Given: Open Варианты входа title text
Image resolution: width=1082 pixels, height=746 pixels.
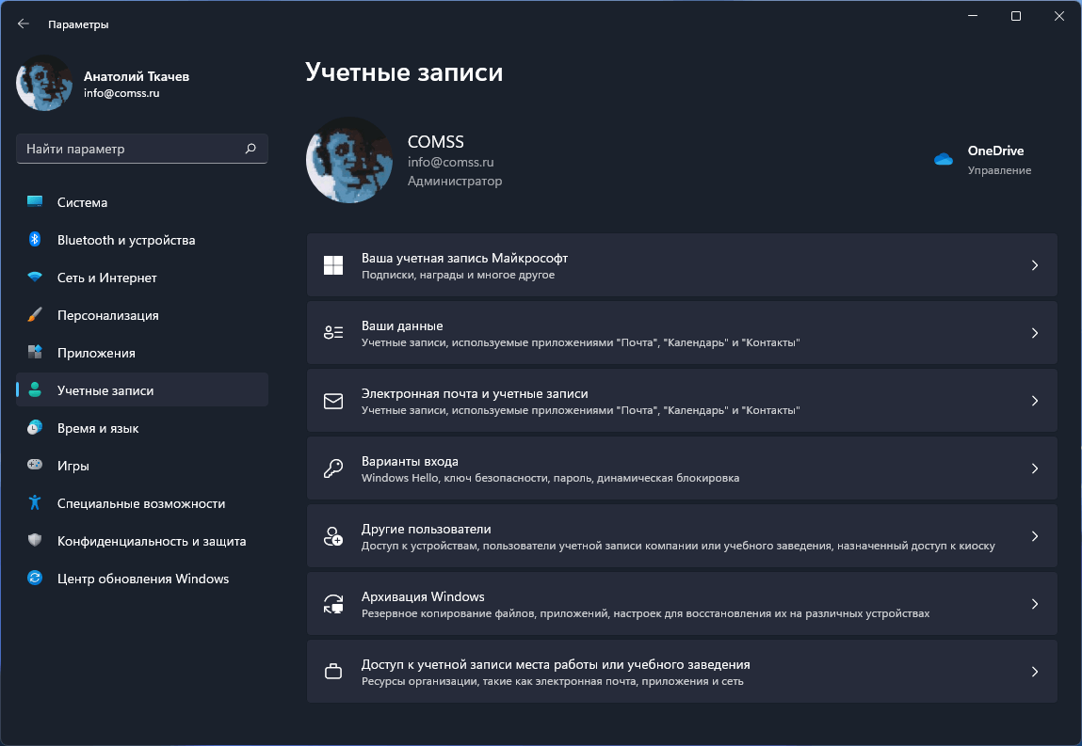Looking at the screenshot, I should [410, 461].
